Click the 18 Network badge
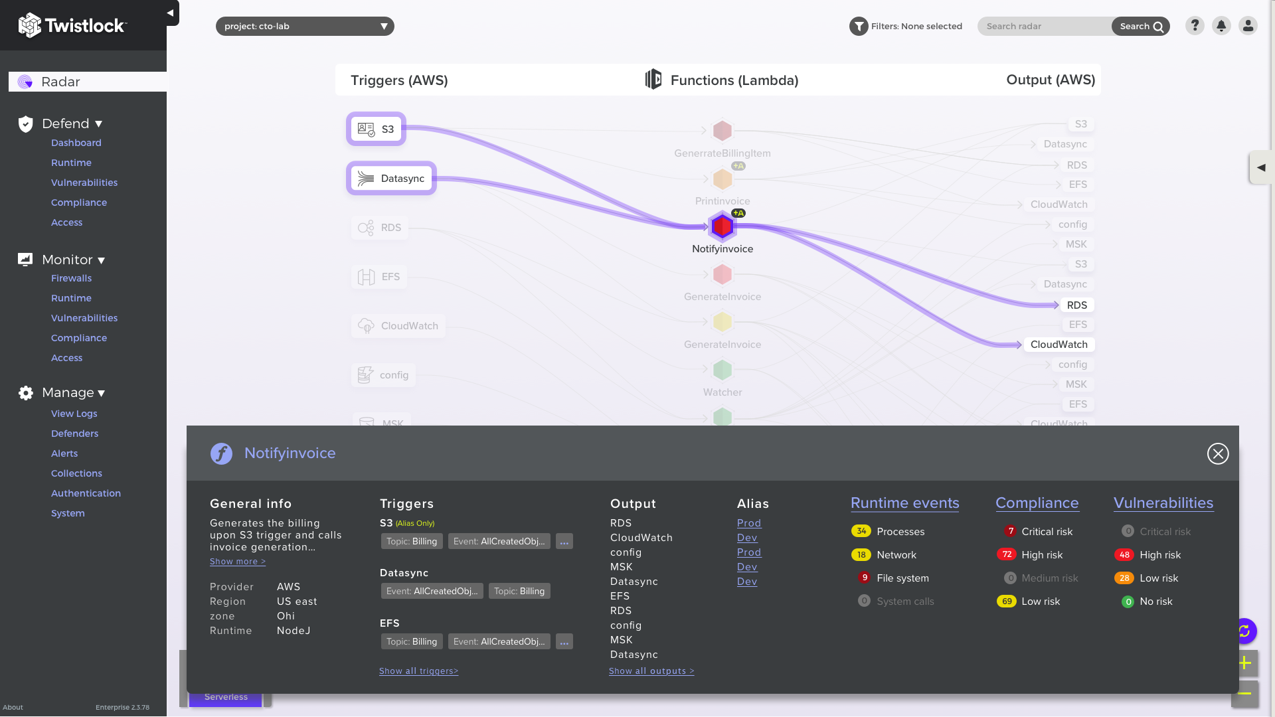This screenshot has height=717, width=1275. click(x=861, y=555)
